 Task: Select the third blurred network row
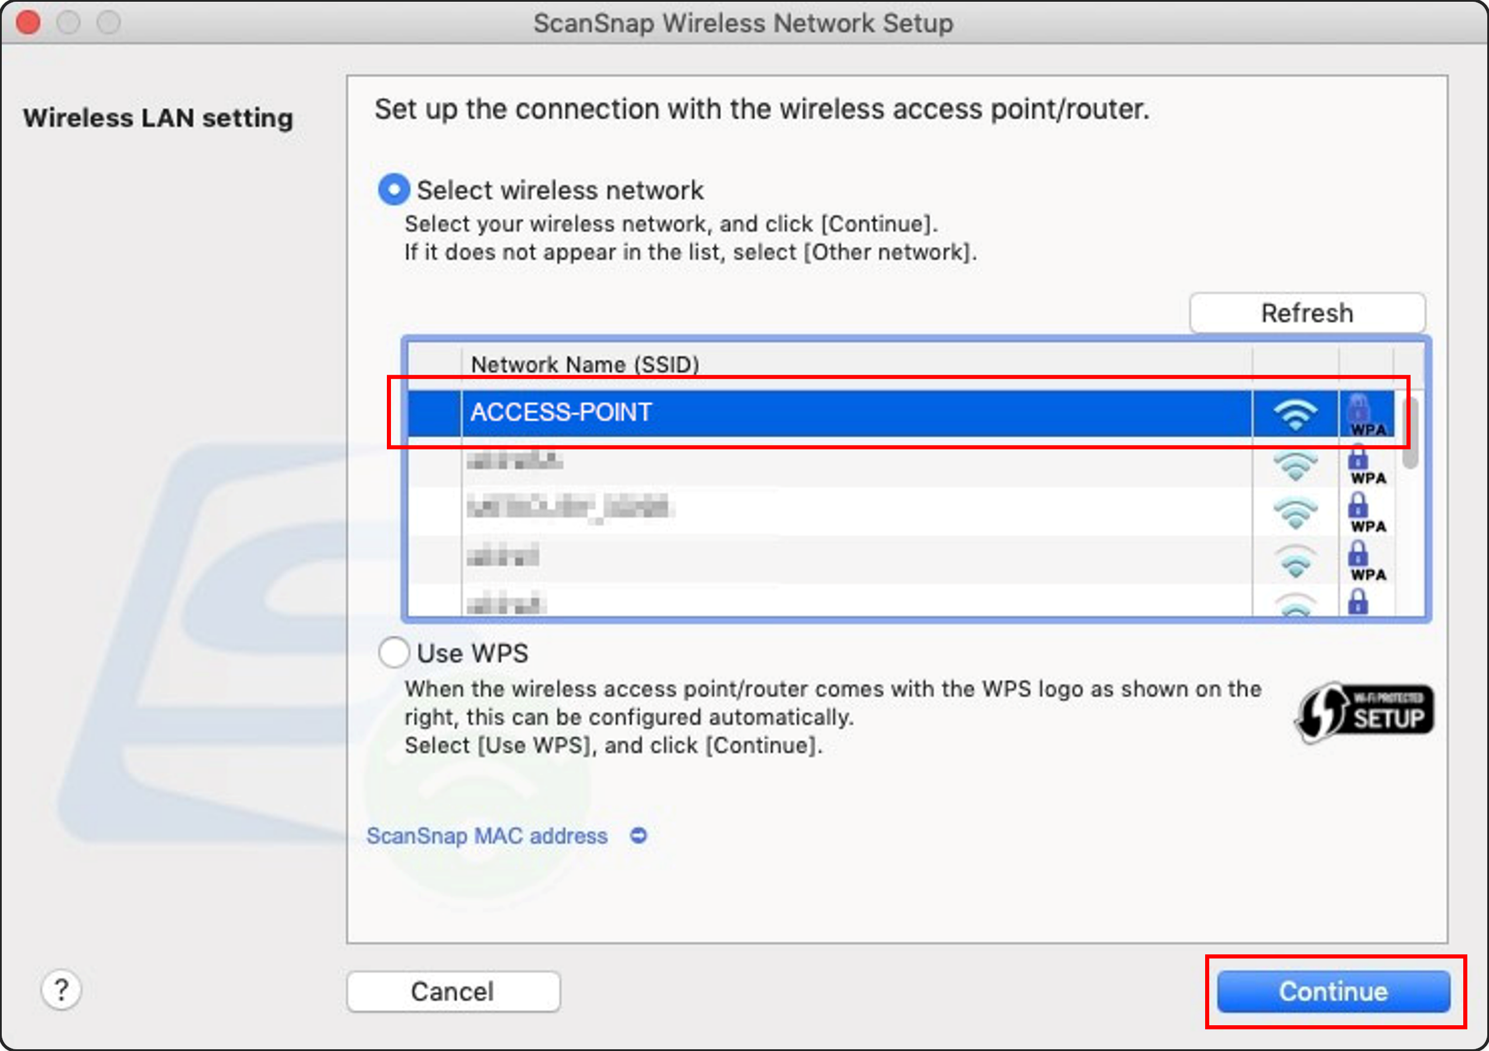pyautogui.click(x=900, y=511)
